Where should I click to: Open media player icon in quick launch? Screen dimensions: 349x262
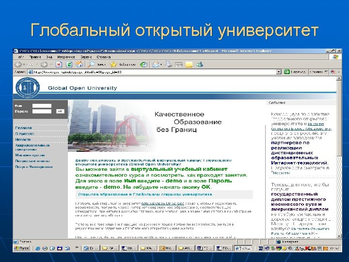[x=45, y=248]
